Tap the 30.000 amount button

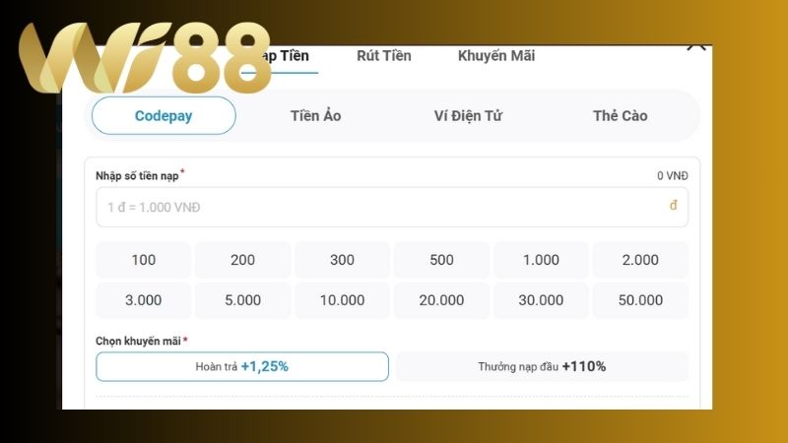(541, 300)
